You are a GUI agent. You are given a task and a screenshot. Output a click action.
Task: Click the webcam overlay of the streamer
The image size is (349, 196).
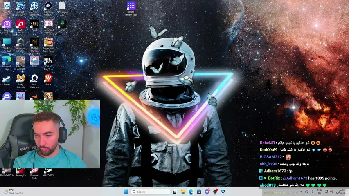point(50,134)
